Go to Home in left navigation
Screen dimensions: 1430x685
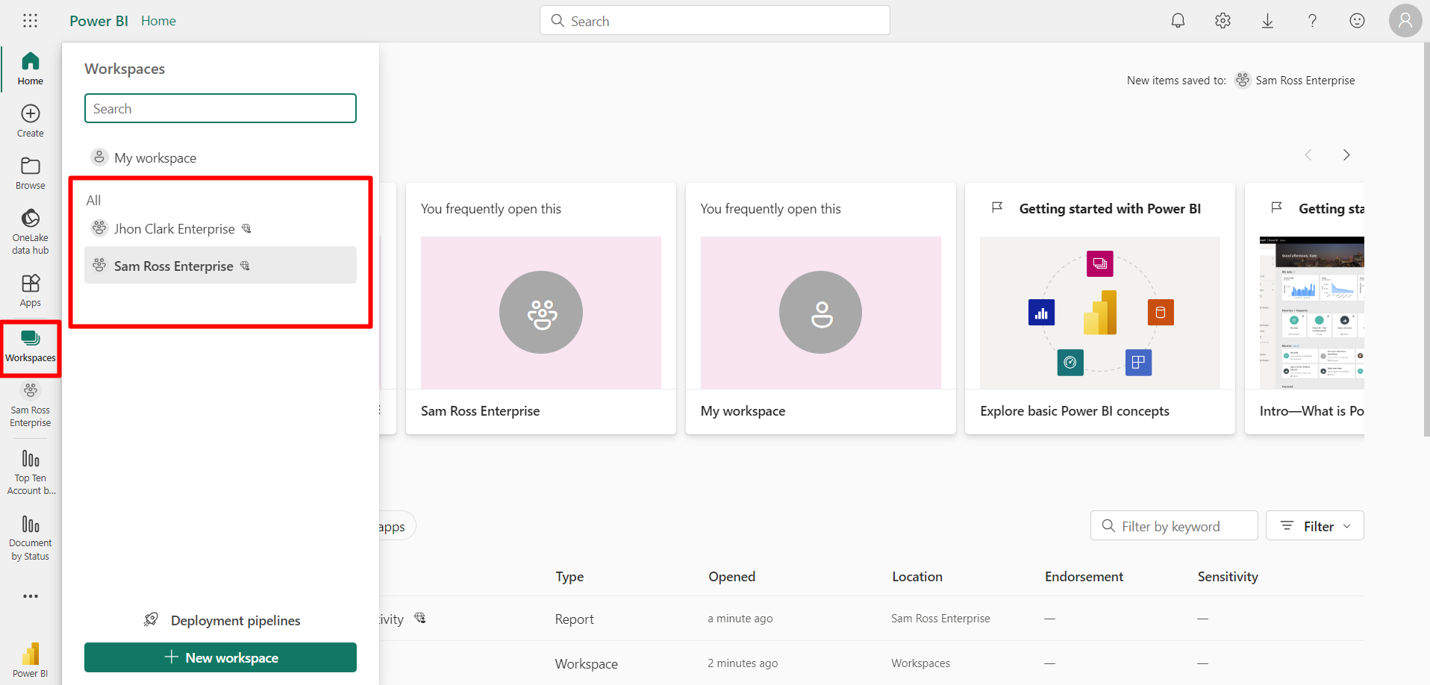pyautogui.click(x=31, y=69)
